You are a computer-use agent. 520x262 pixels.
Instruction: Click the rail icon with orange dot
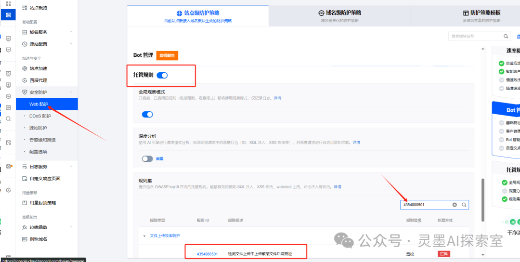coord(9,166)
